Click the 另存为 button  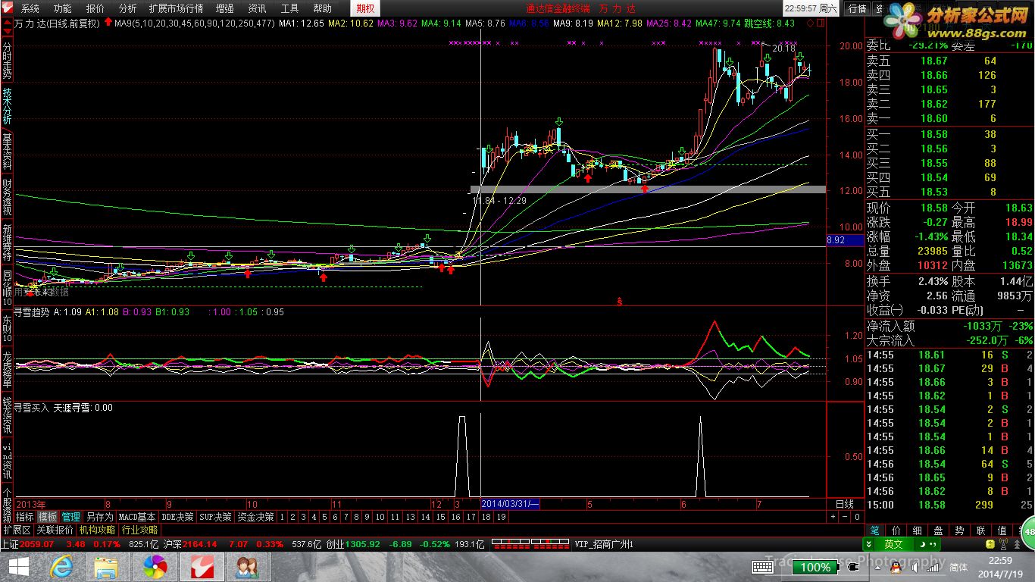click(99, 517)
